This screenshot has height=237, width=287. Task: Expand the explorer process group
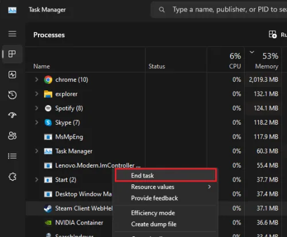37,94
